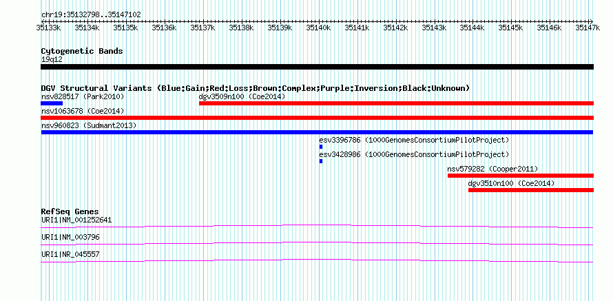Select the URI1|NM_001252641 magenta gene line
Image resolution: width=613 pixels, height=301 pixels.
(317, 227)
